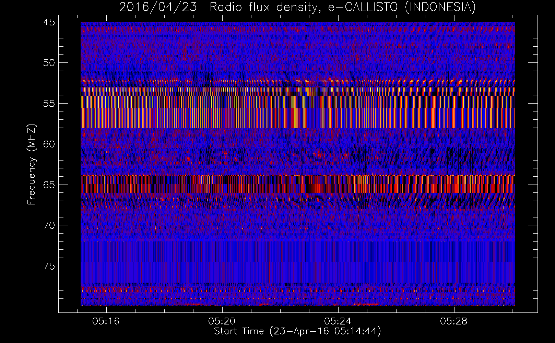Select the 05:24 time tick label
Viewport: 555px width, 343px height.
(x=338, y=321)
